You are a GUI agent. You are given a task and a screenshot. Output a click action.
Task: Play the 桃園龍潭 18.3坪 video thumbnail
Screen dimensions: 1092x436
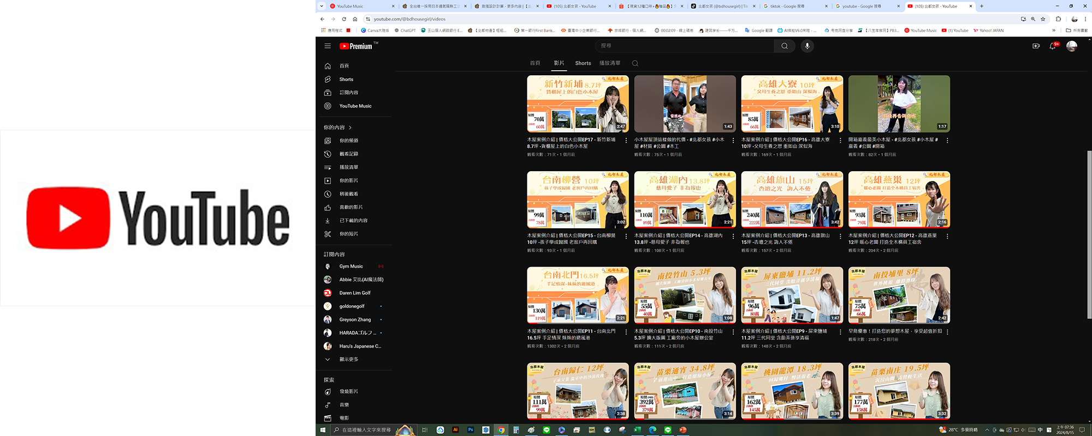coord(792,391)
